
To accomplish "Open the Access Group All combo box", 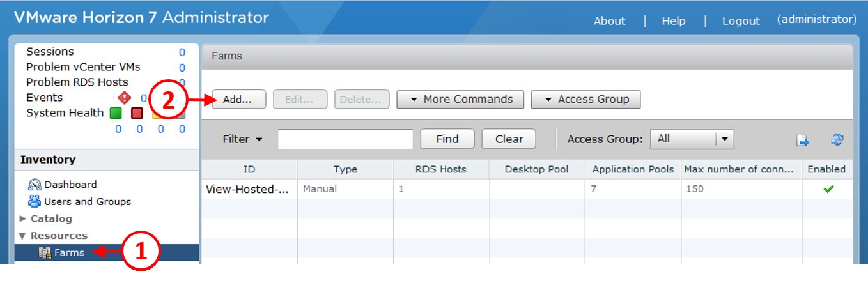I will 692,139.
